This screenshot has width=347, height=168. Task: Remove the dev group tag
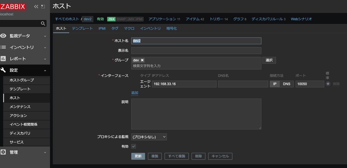point(142,60)
